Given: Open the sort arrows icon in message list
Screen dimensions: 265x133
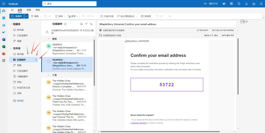Looking at the screenshot, I should point(91,24).
